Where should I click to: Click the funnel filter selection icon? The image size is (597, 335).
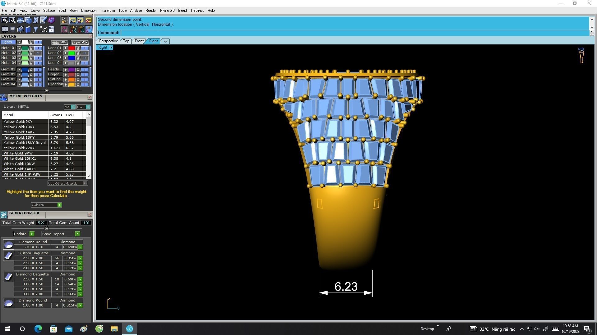tap(35, 29)
